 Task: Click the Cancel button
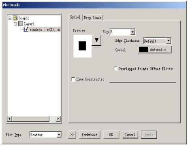[130, 135]
